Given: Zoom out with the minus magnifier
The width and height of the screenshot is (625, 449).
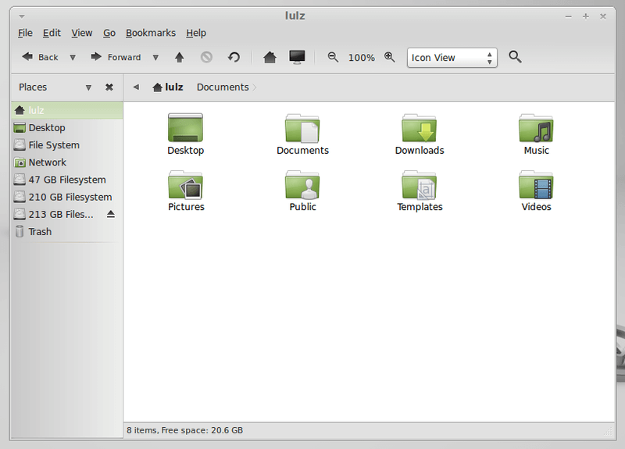Looking at the screenshot, I should coord(333,57).
